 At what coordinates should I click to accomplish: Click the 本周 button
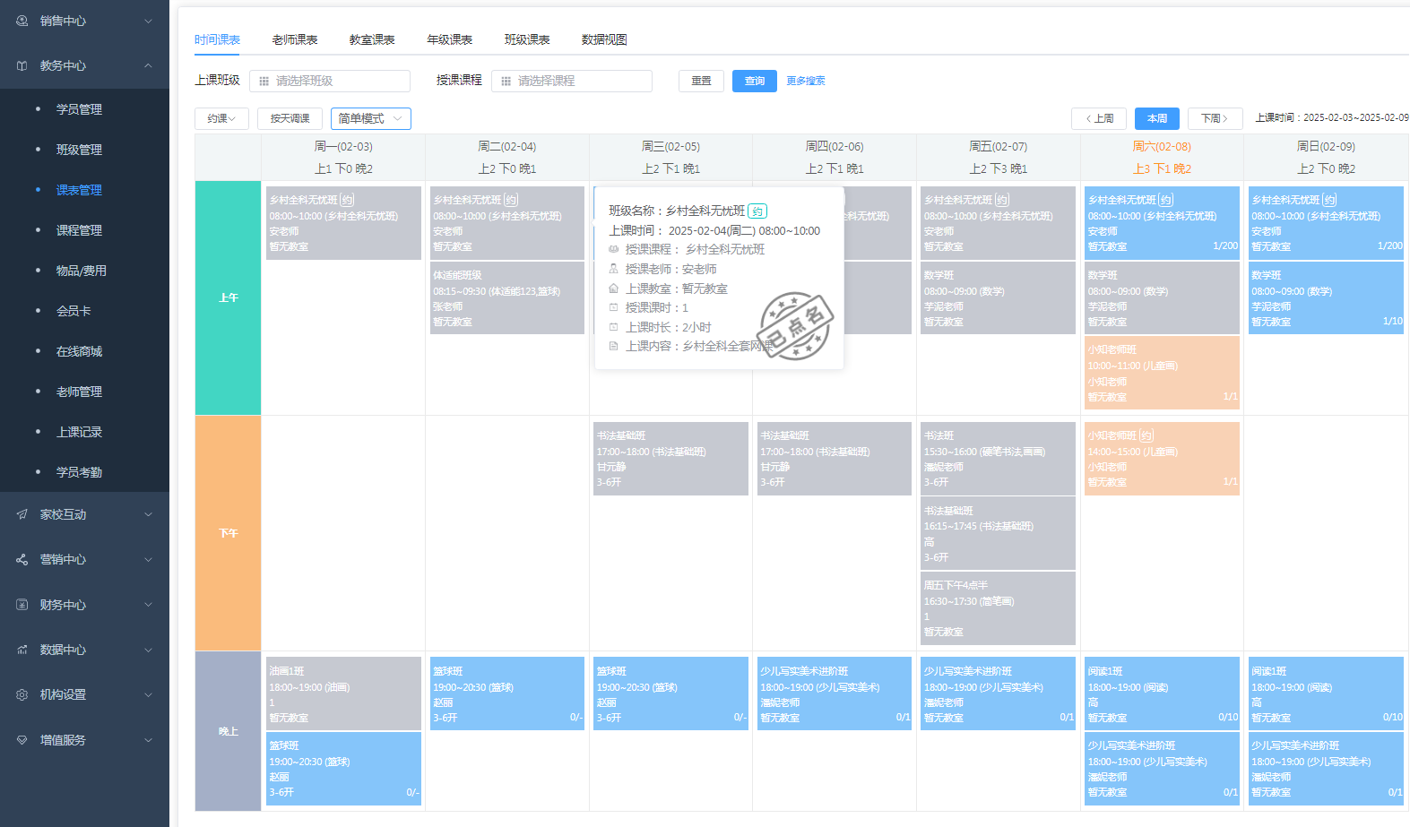click(1157, 118)
